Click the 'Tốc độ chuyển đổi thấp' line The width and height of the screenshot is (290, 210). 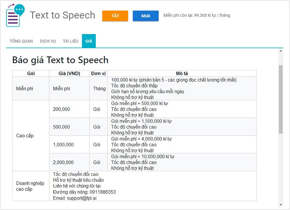coord(134,85)
